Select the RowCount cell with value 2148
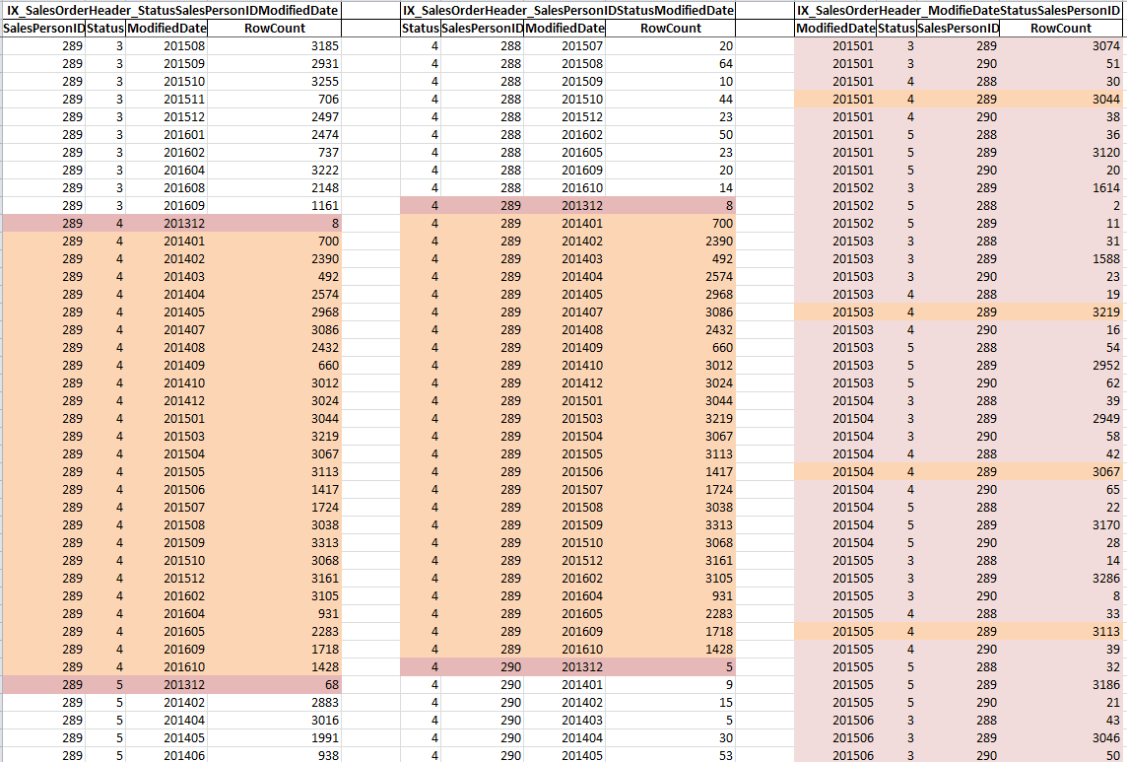 click(x=274, y=188)
